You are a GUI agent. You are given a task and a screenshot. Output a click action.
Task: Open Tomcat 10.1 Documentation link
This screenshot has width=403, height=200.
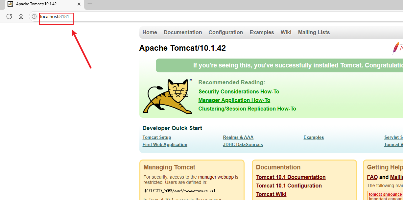pyautogui.click(x=291, y=177)
